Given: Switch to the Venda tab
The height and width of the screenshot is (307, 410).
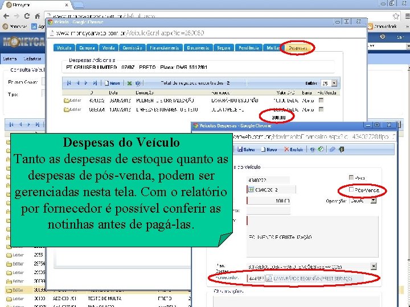Looking at the screenshot, I should (109, 48).
